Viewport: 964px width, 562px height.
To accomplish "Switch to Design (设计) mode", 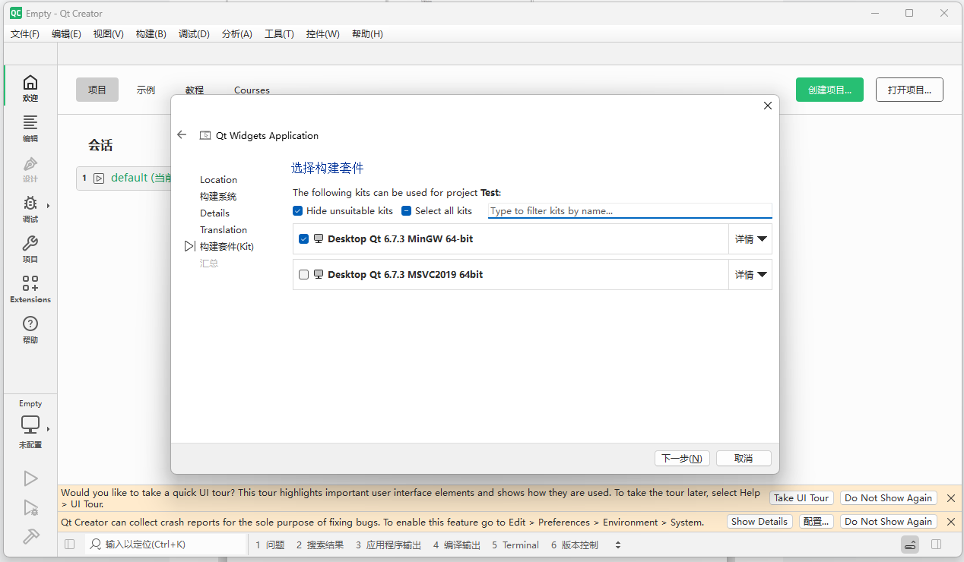I will 30,169.
